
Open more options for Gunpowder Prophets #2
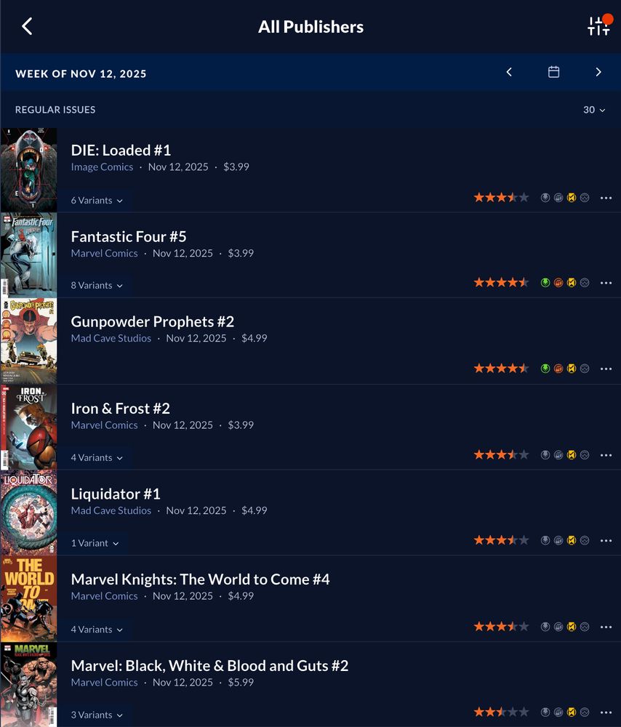[x=606, y=369]
